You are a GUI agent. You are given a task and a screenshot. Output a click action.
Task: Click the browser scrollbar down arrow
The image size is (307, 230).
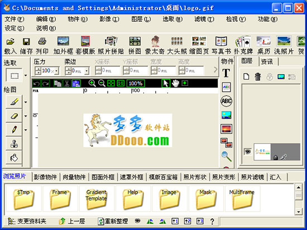[299, 212]
